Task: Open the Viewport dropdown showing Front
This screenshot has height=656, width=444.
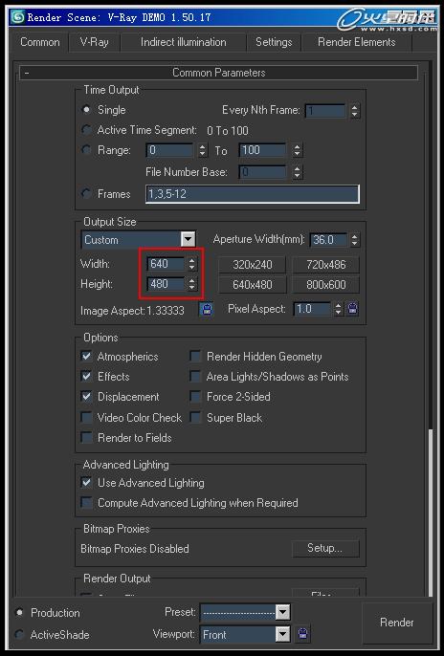Action: [x=245, y=634]
